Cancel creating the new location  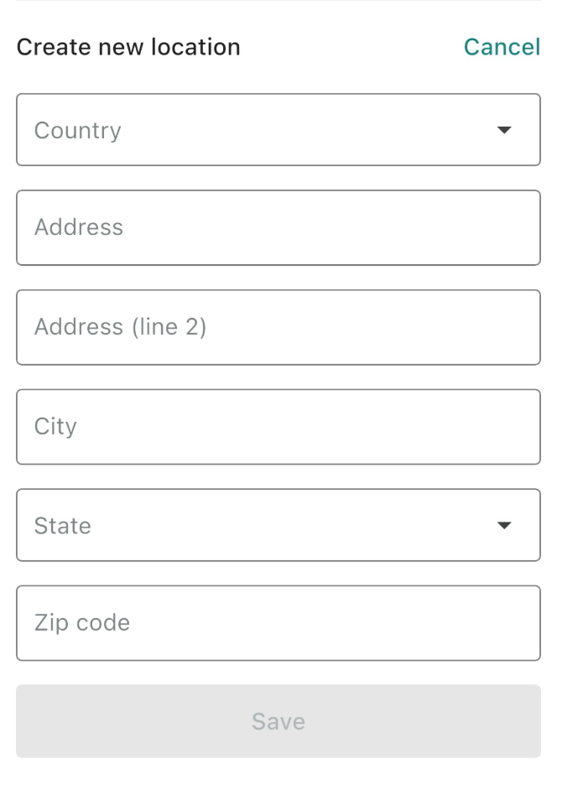click(502, 47)
